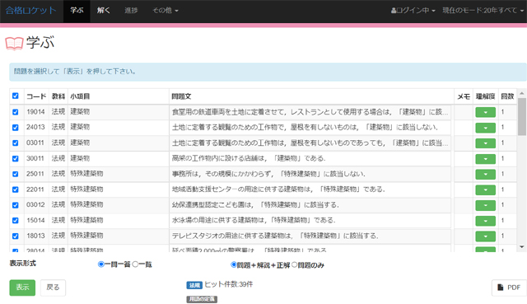Image resolution: width=527 pixels, height=304 pixels.
Task: Uncheck the checkbox for row 18013
Action: 16,236
